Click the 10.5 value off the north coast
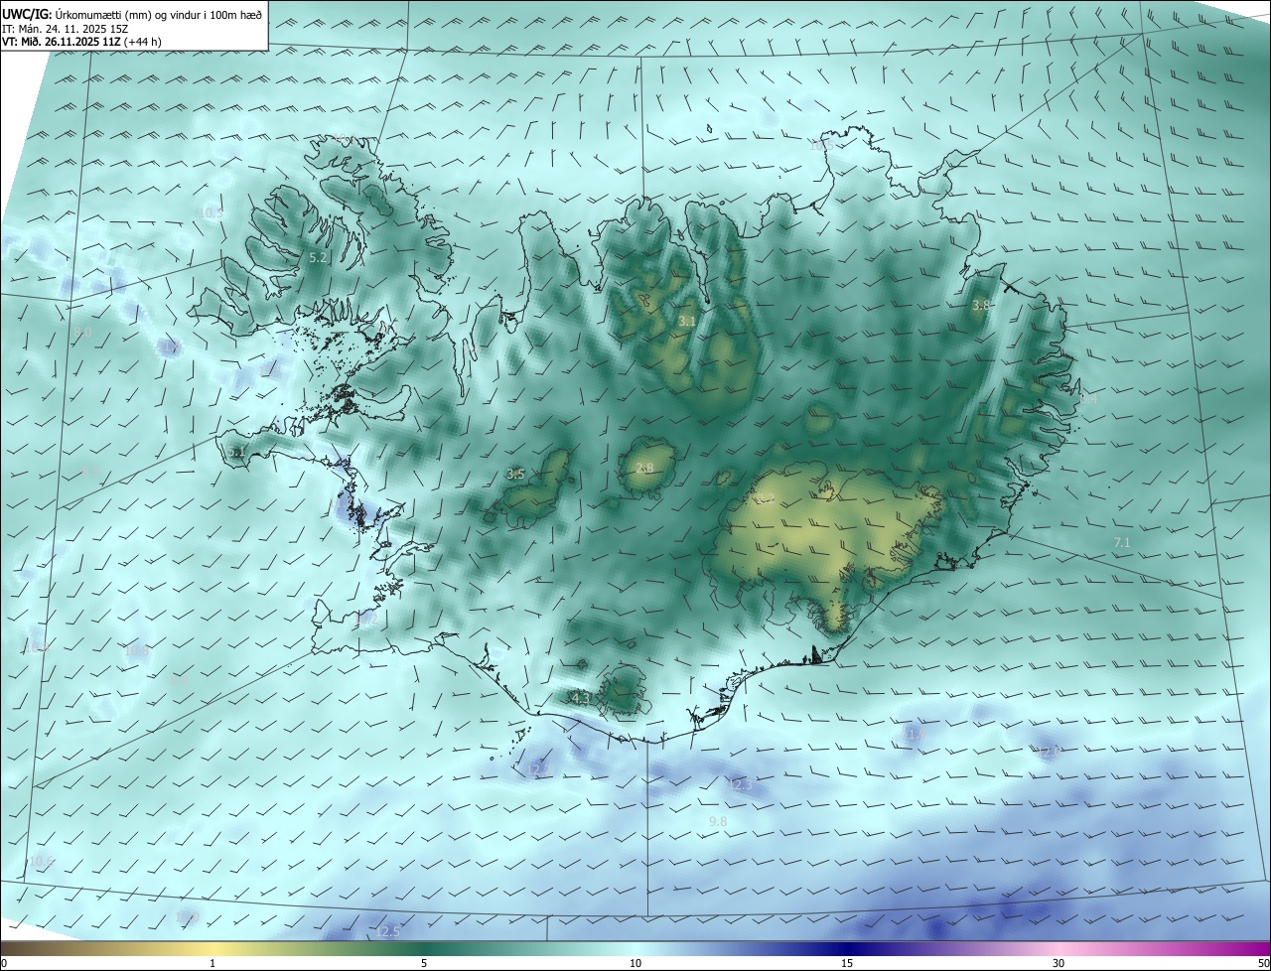The height and width of the screenshot is (971, 1271). click(x=821, y=145)
